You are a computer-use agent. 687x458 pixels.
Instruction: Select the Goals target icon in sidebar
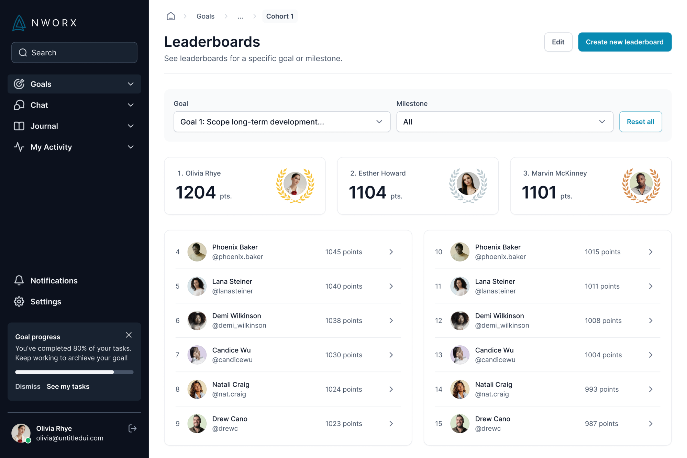19,84
